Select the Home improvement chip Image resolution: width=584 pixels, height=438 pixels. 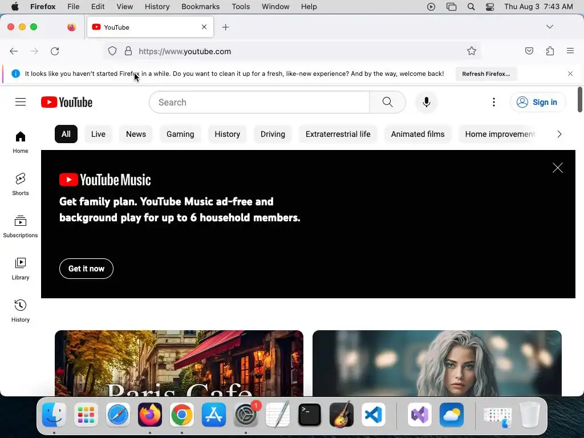[500, 134]
